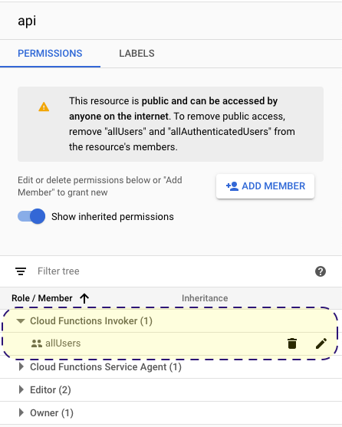Viewport: 342px width, 427px height.
Task: Edit allUsers permissions with pencil icon
Action: click(321, 343)
